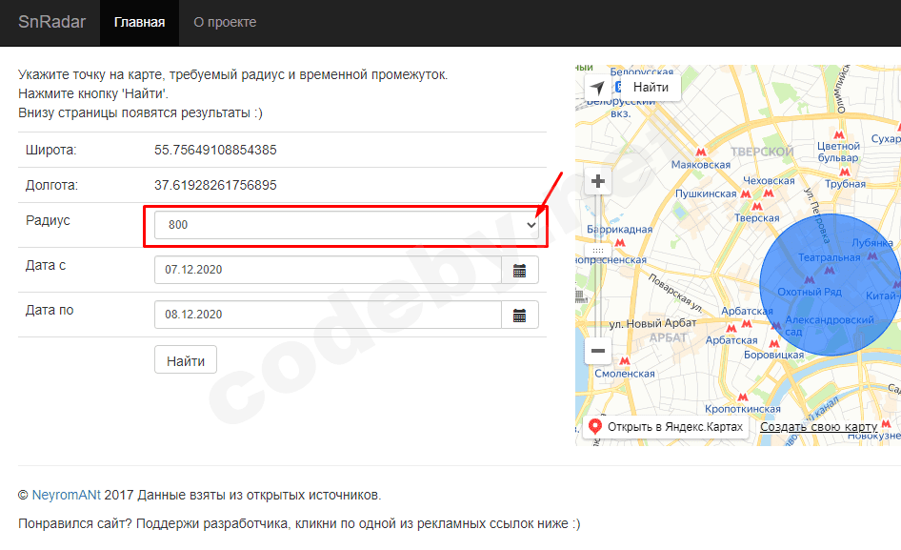The image size is (901, 550).
Task: Click Открыть в Яндекс.Картах button
Action: (666, 427)
